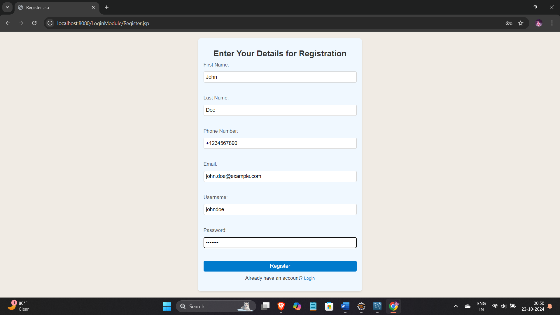Image resolution: width=560 pixels, height=315 pixels.
Task: Focus the Email field
Action: tap(280, 176)
